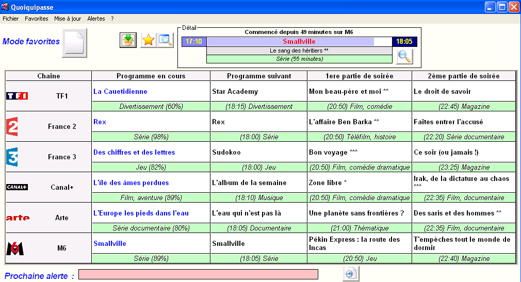Image resolution: width=521 pixels, height=282 pixels.
Task: Click the 17:10 start time box
Action: coord(194,42)
